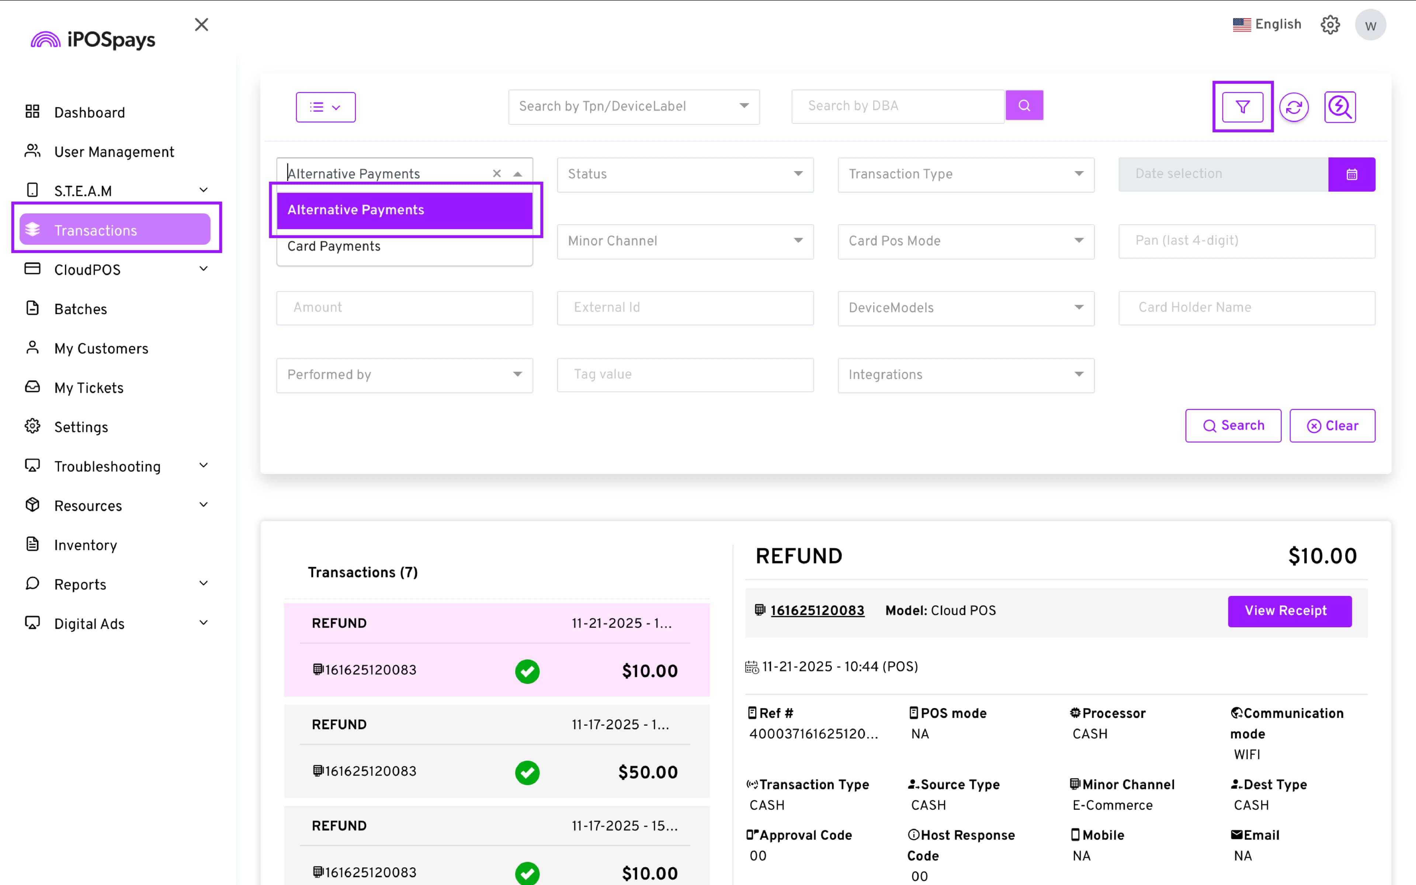Click the purple DBA search icon
Image resolution: width=1416 pixels, height=885 pixels.
[x=1024, y=105]
